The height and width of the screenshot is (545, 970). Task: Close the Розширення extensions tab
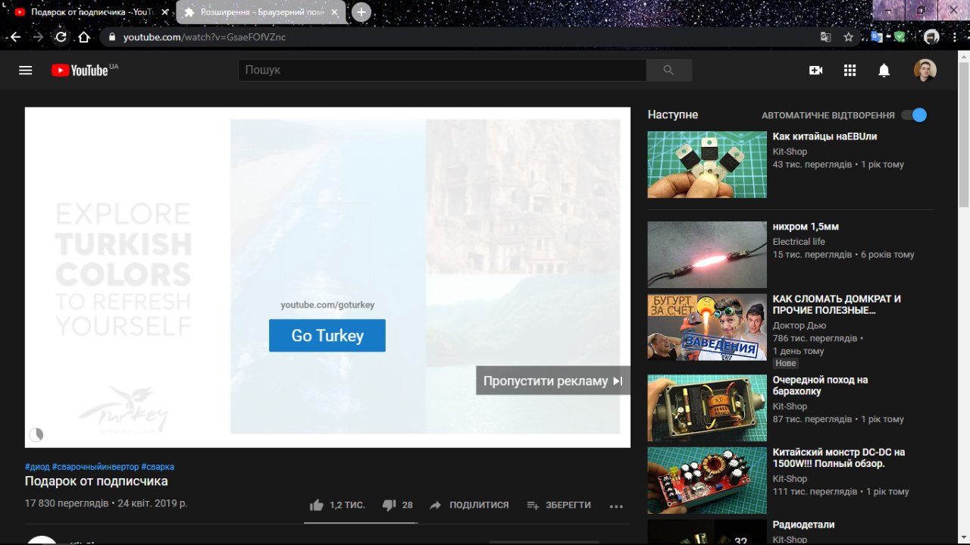(334, 12)
